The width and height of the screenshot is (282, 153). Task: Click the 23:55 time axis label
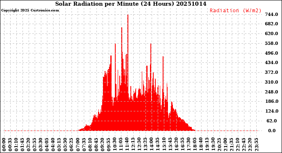(x=257, y=144)
